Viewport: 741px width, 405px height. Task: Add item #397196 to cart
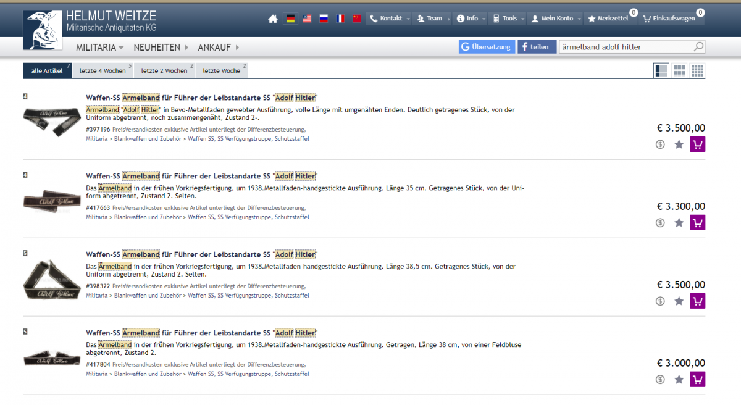pos(697,144)
